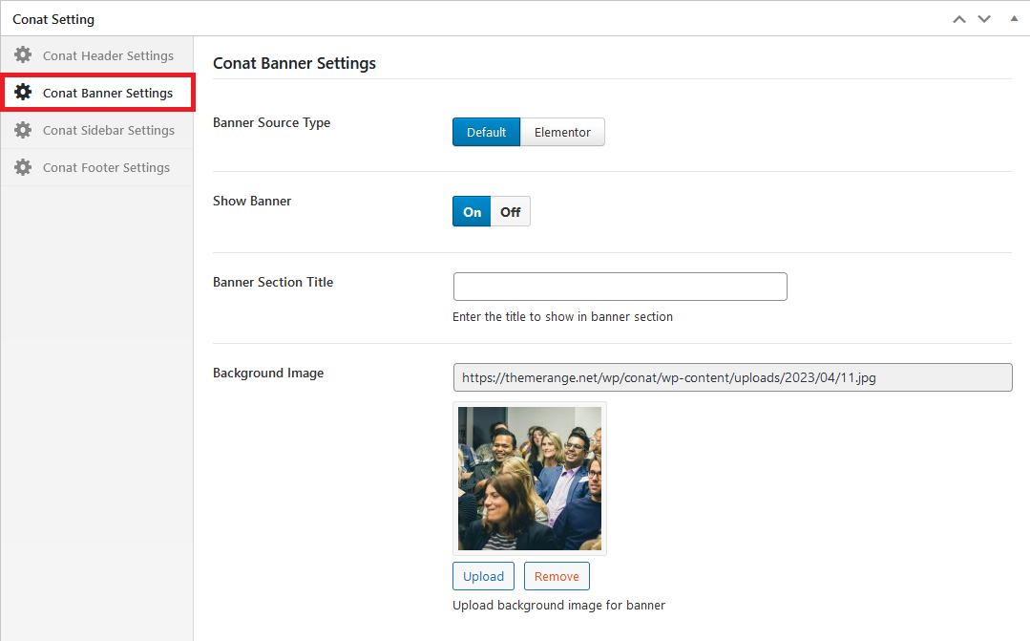Focus the Banner Section Title text field
Screen dimensions: 1030x641
point(620,287)
